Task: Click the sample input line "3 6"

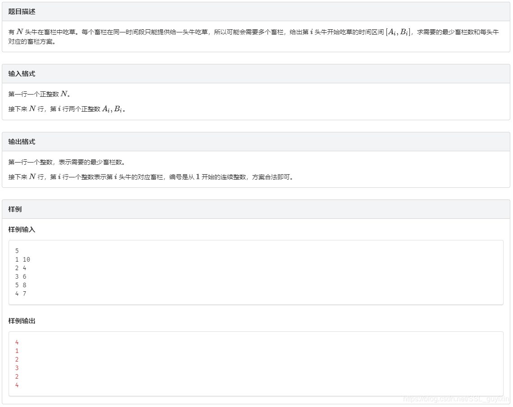Action: (21, 276)
